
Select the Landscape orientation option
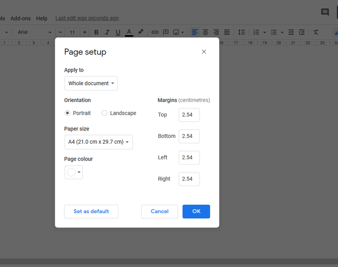(104, 113)
